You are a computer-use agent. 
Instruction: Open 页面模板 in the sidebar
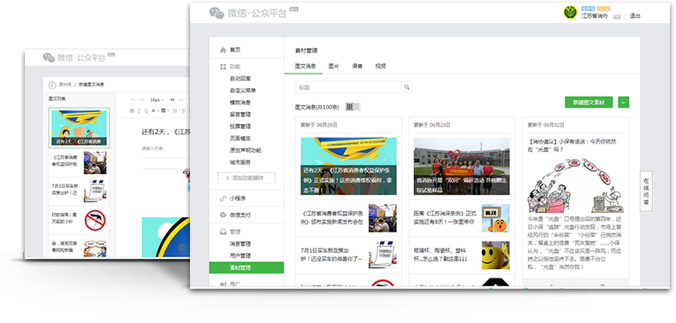[240, 138]
